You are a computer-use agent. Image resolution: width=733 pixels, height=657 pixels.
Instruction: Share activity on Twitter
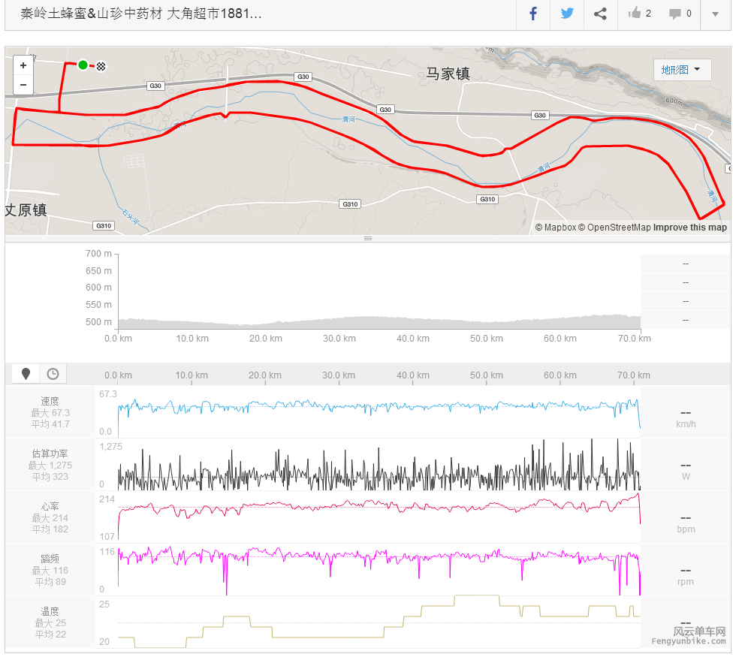(x=566, y=14)
